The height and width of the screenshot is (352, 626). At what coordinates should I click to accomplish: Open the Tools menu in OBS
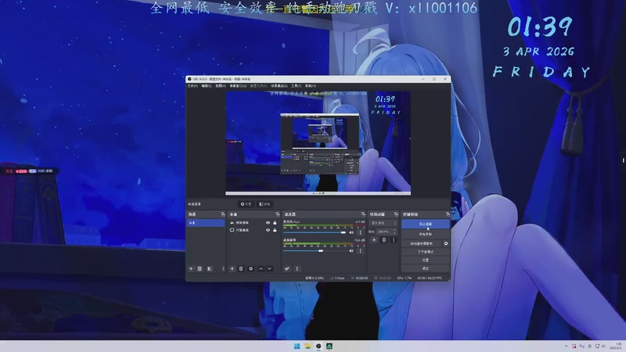[297, 86]
